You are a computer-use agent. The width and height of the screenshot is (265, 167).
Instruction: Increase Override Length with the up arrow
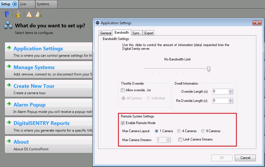(231, 90)
